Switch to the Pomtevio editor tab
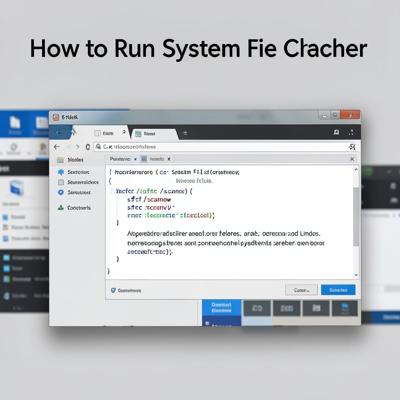The height and width of the screenshot is (400, 400). [x=120, y=159]
